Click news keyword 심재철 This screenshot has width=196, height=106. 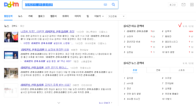click(168, 88)
